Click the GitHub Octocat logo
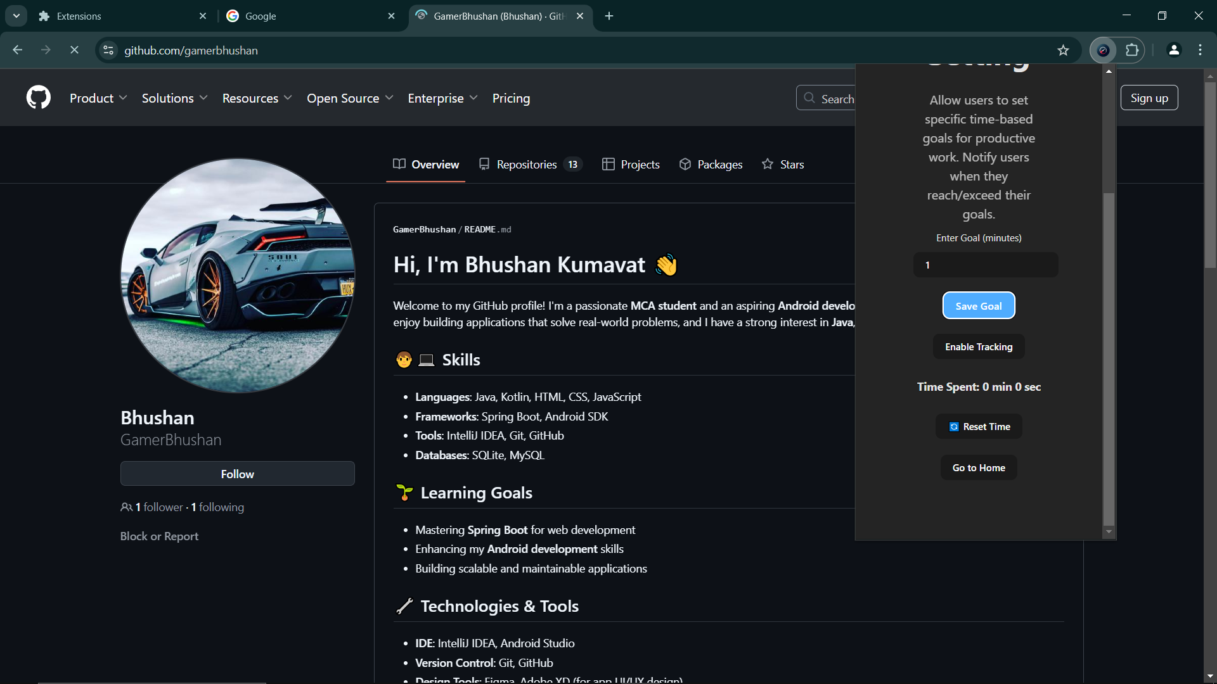 click(39, 98)
